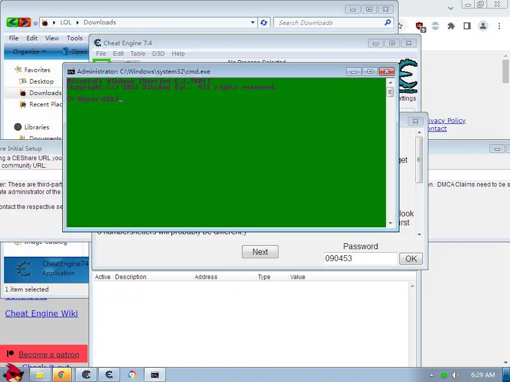
Task: Open volume speaker tray icon
Action: (x=455, y=375)
